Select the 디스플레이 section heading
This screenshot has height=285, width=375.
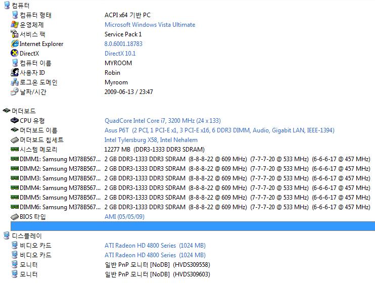click(27, 236)
